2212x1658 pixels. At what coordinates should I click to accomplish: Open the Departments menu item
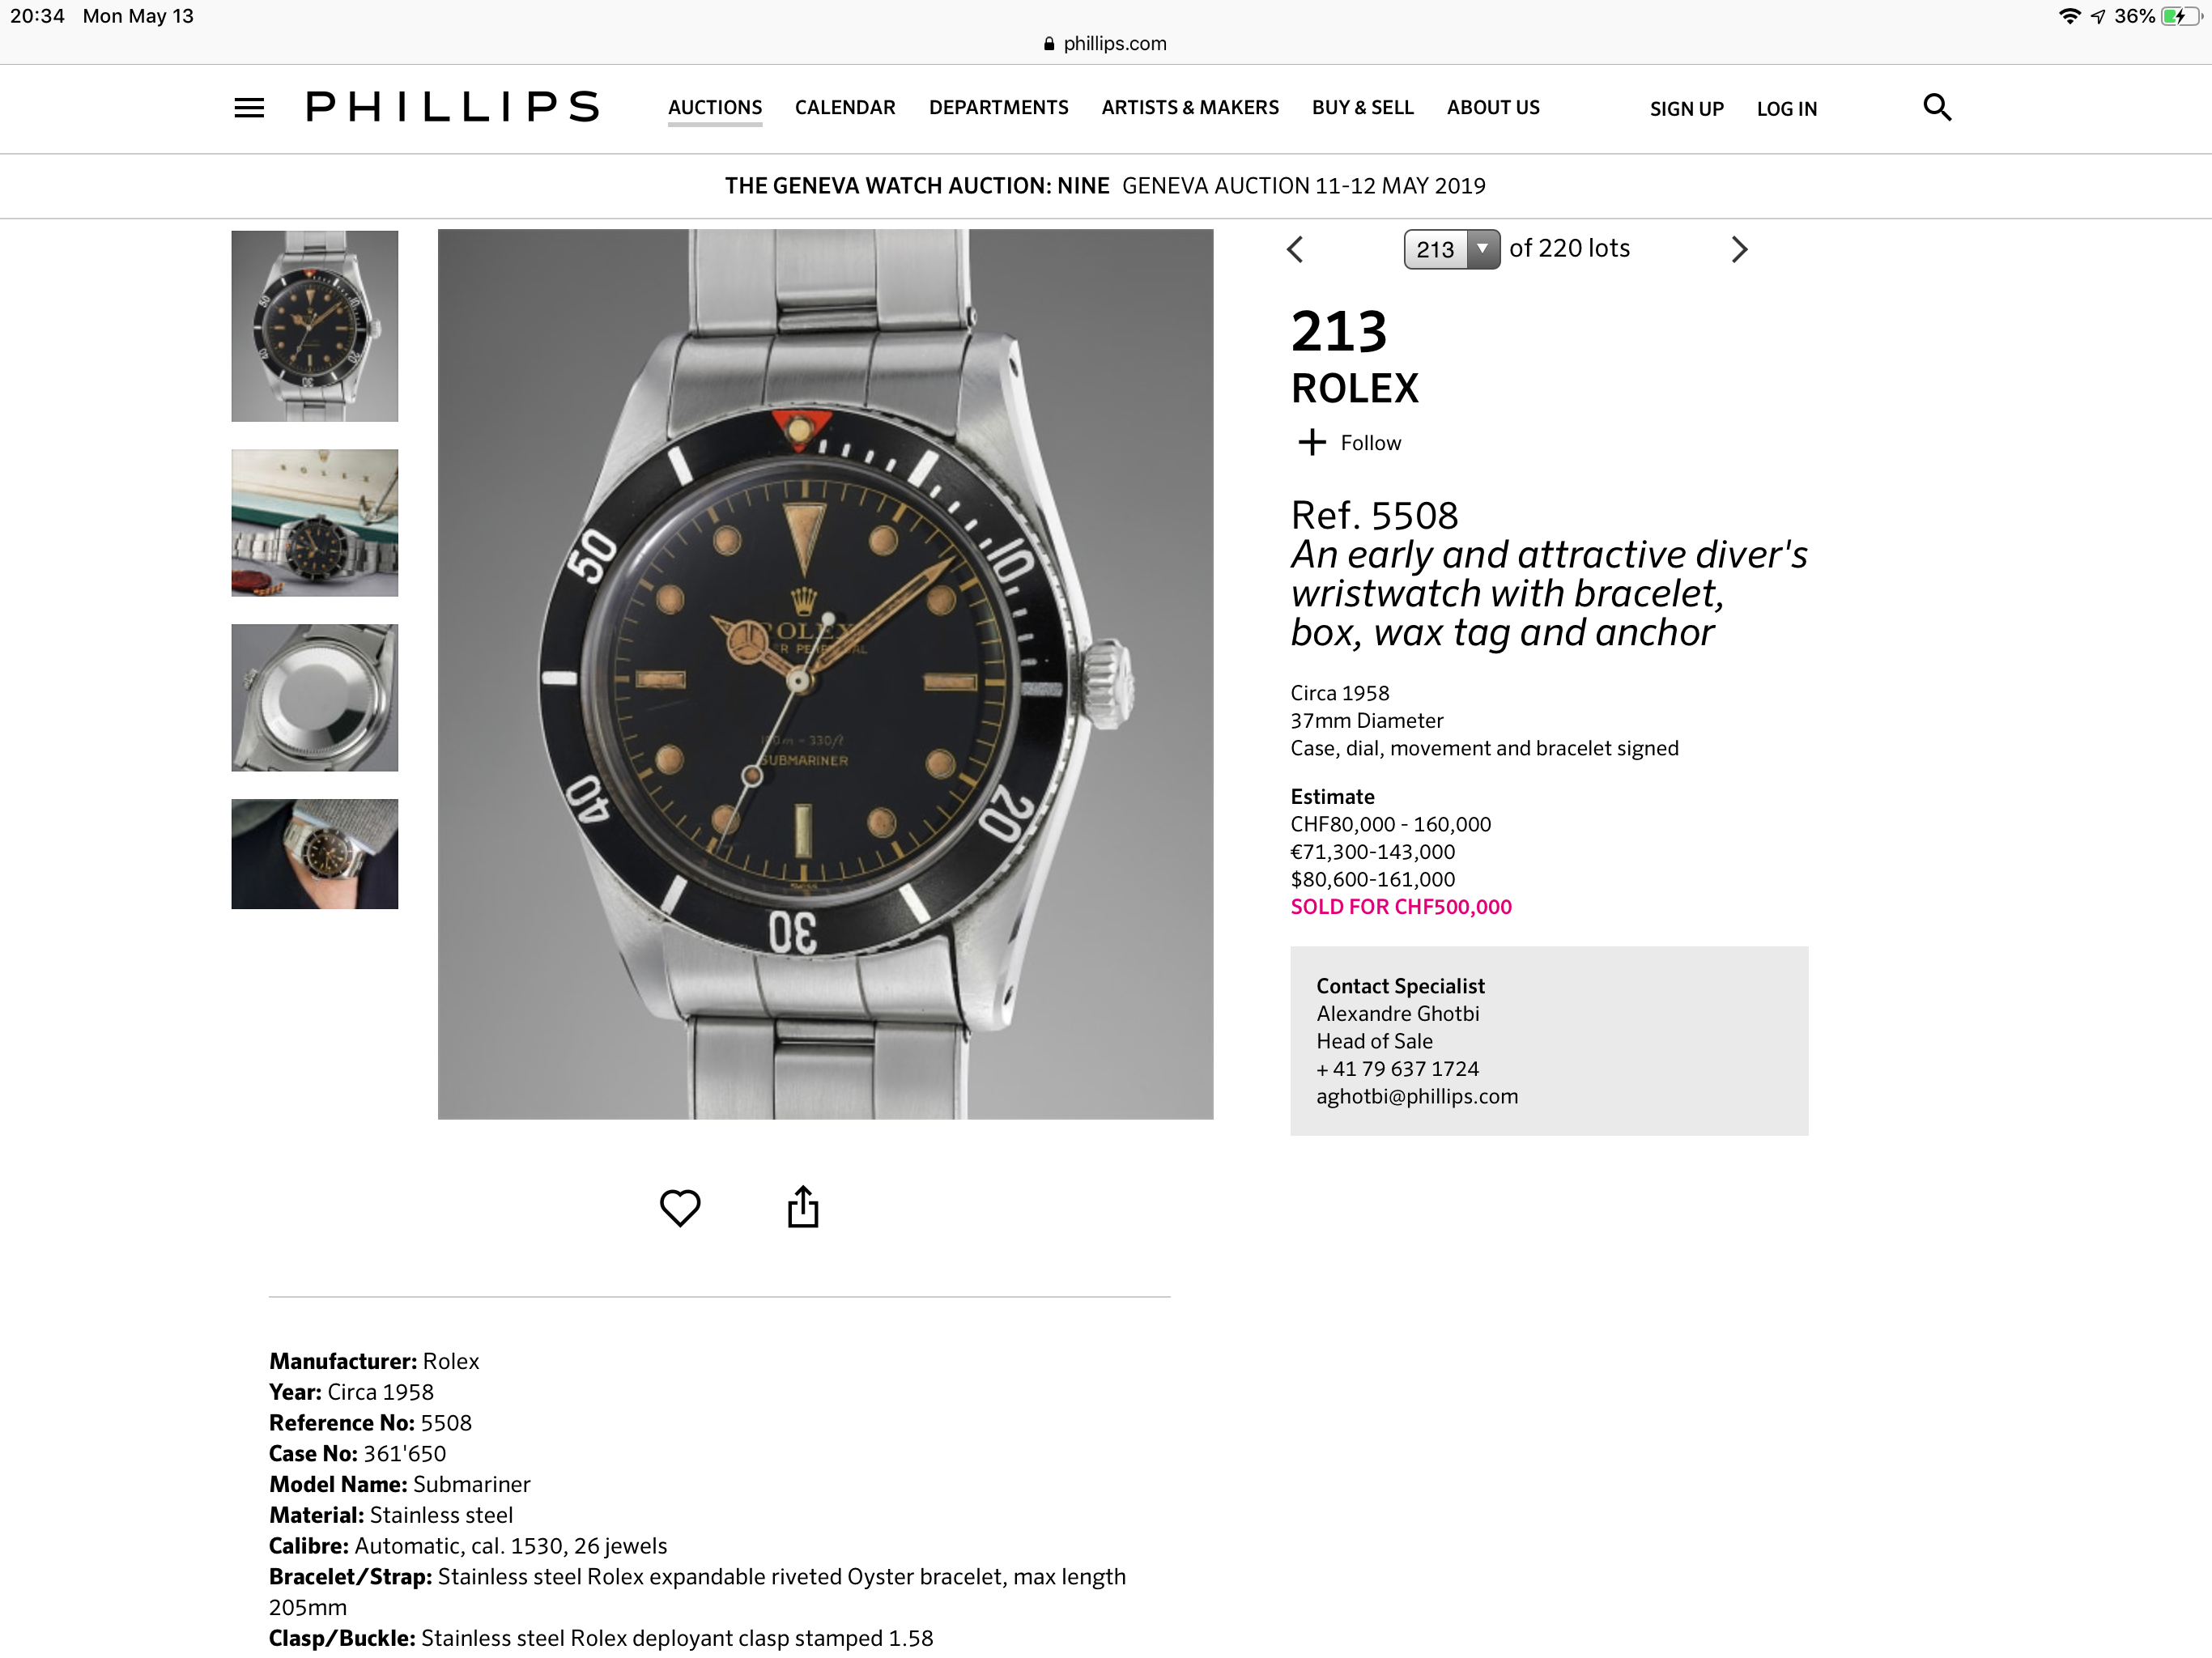[x=998, y=107]
